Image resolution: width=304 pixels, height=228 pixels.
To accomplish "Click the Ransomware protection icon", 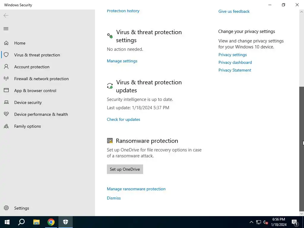I will tap(110, 140).
